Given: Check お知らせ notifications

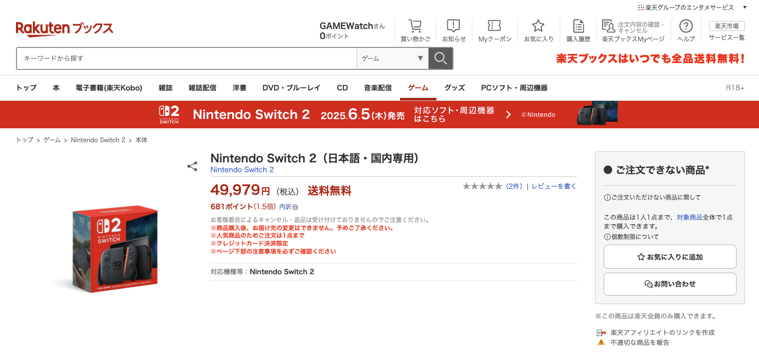Looking at the screenshot, I should (x=453, y=30).
